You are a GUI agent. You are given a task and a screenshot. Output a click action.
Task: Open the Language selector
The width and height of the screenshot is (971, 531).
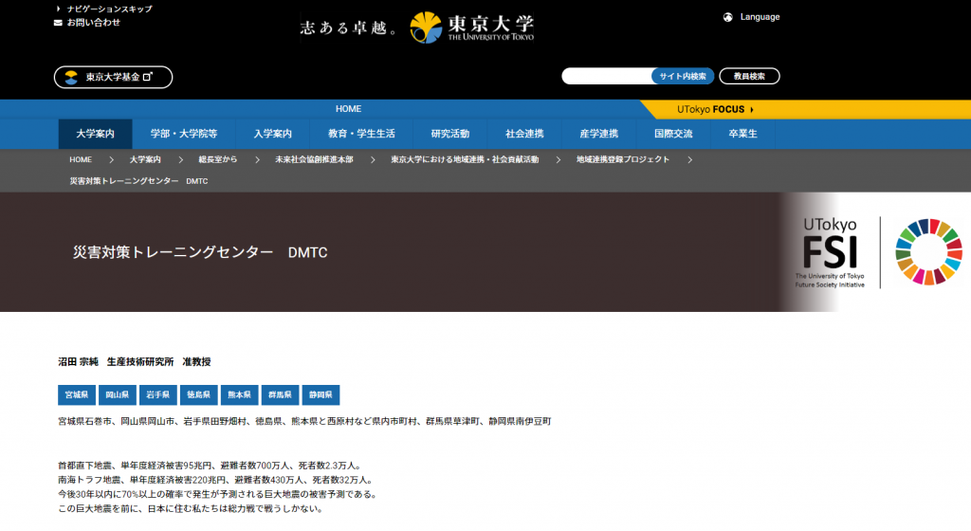(x=760, y=17)
